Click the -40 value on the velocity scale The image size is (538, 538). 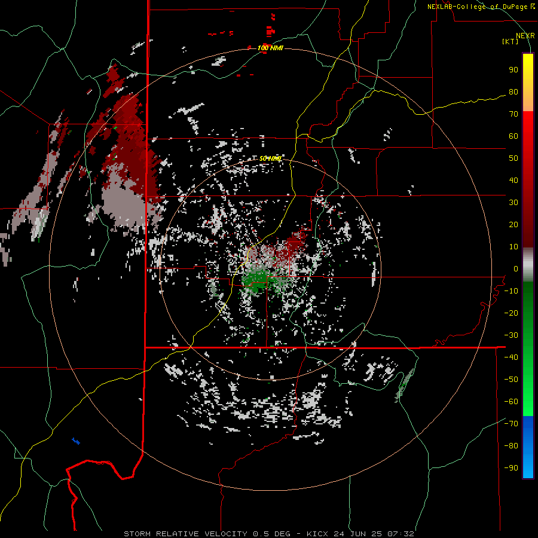[x=511, y=357]
